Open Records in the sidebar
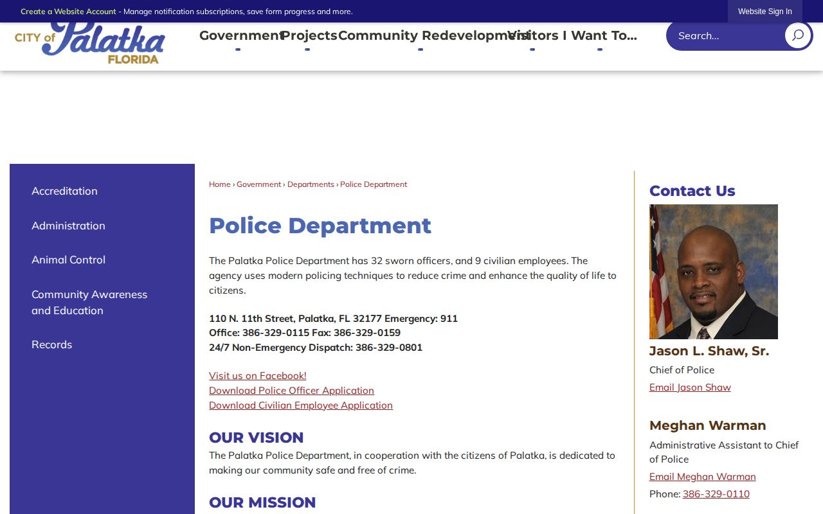 point(51,344)
